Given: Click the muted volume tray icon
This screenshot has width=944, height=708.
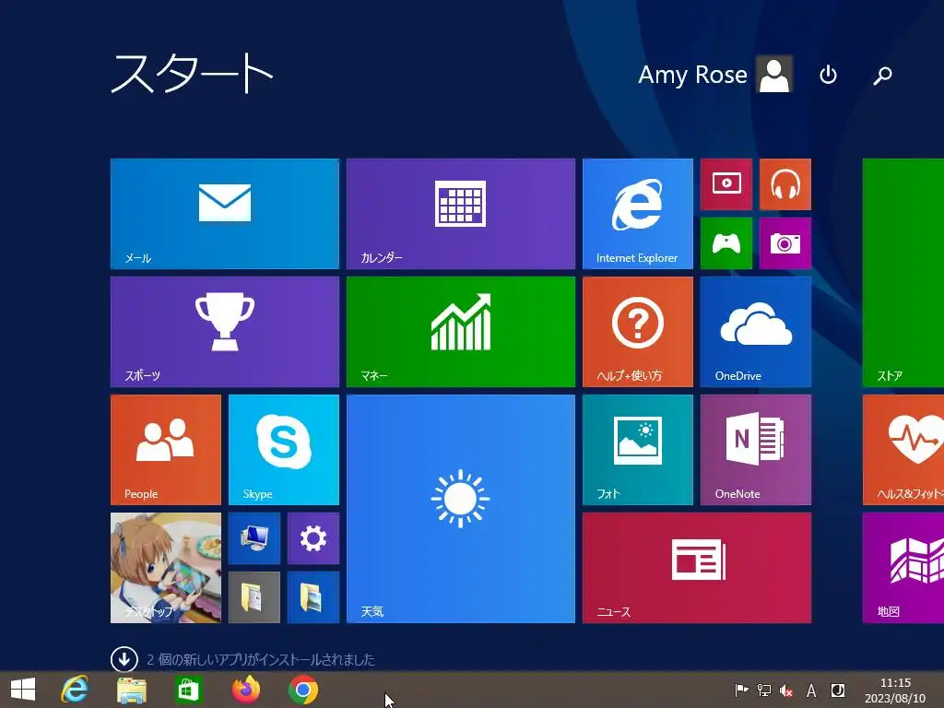Looking at the screenshot, I should 786,690.
